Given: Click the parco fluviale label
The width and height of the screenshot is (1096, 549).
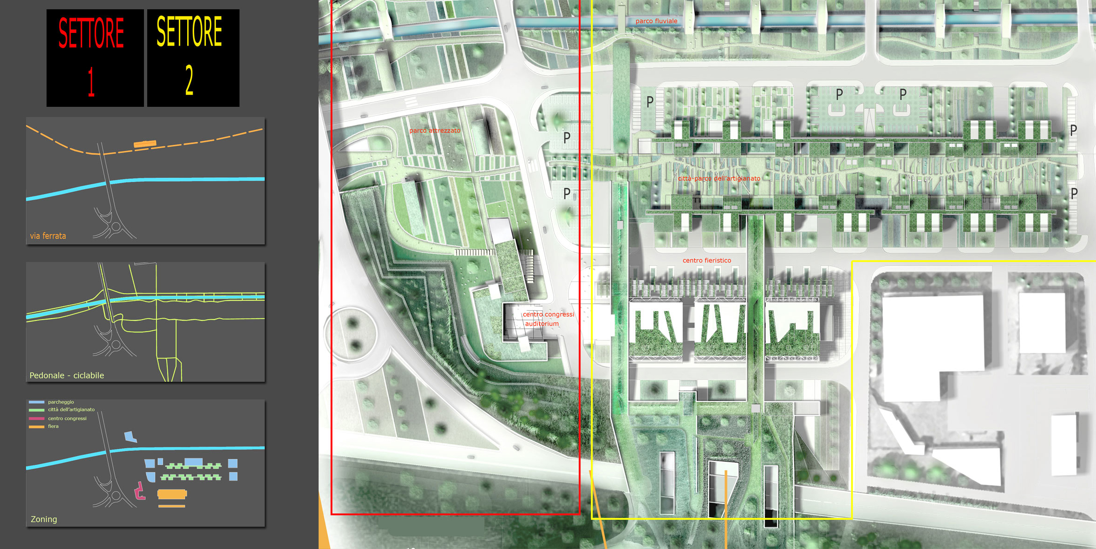Looking at the screenshot, I should (656, 21).
